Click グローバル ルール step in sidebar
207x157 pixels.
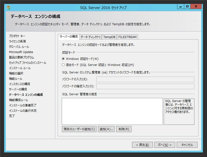[x=19, y=47]
